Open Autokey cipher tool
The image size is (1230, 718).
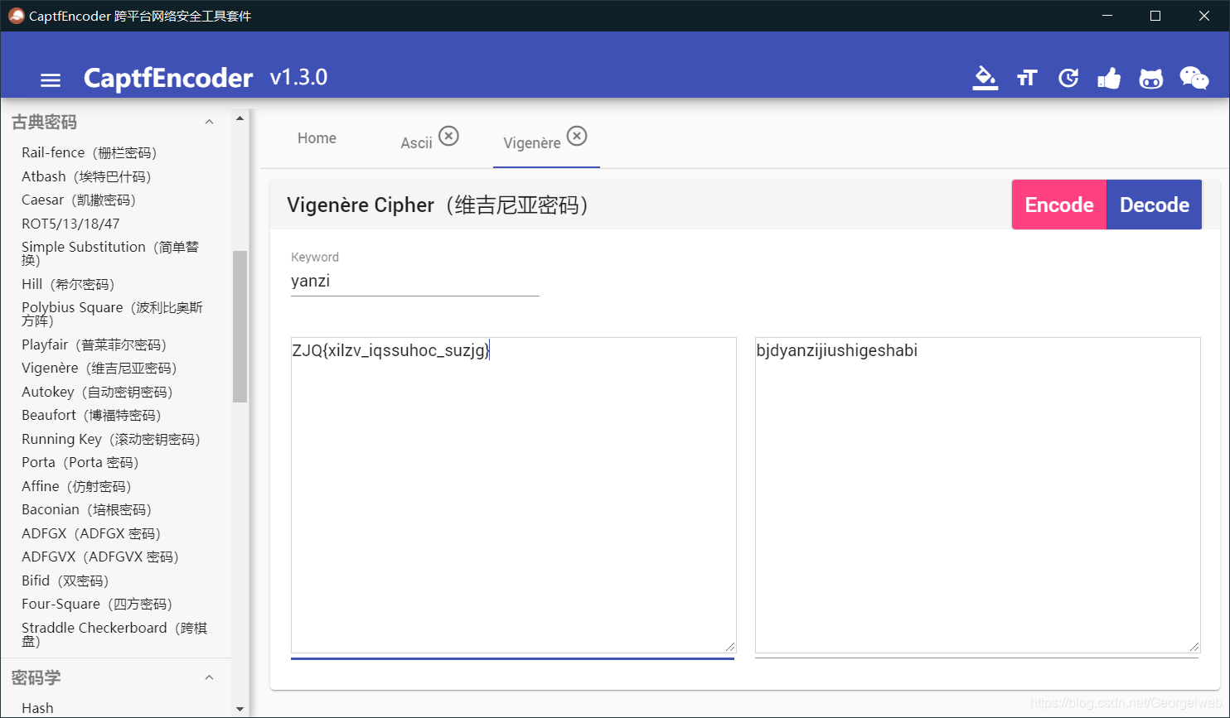(x=97, y=392)
